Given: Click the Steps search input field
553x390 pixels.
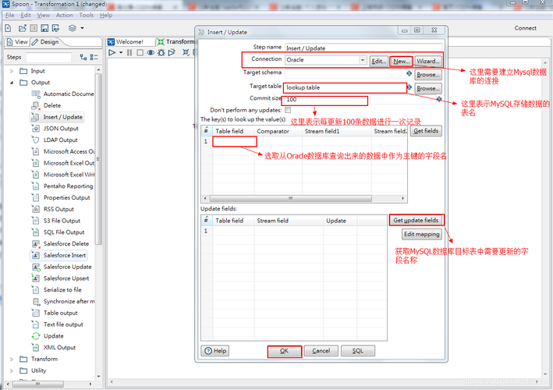Looking at the screenshot, I should [x=48, y=57].
